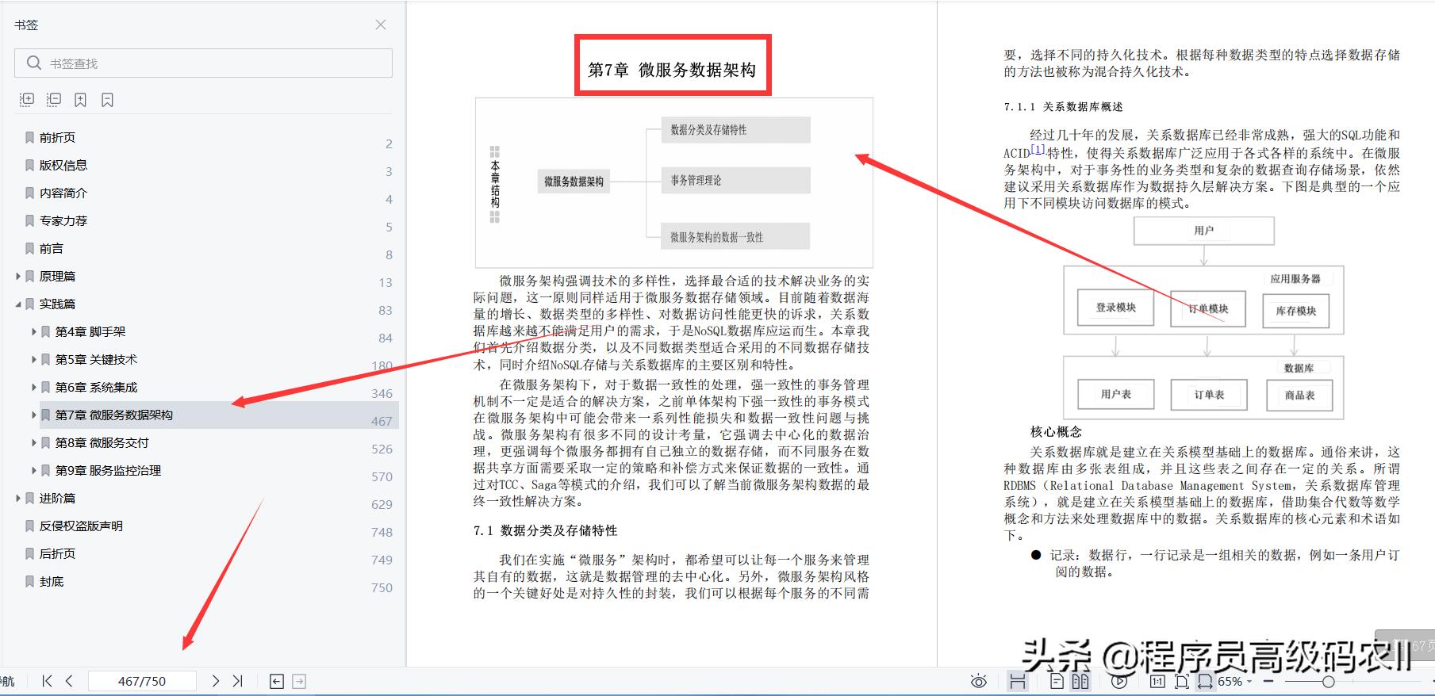
Task: Click the back to previous view icon
Action: [277, 681]
